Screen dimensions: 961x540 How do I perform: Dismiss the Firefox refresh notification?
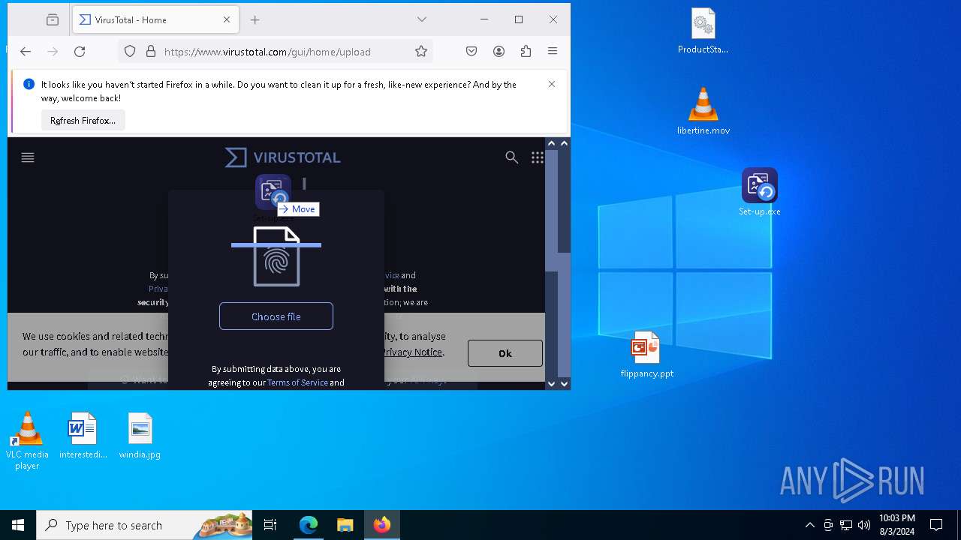552,84
